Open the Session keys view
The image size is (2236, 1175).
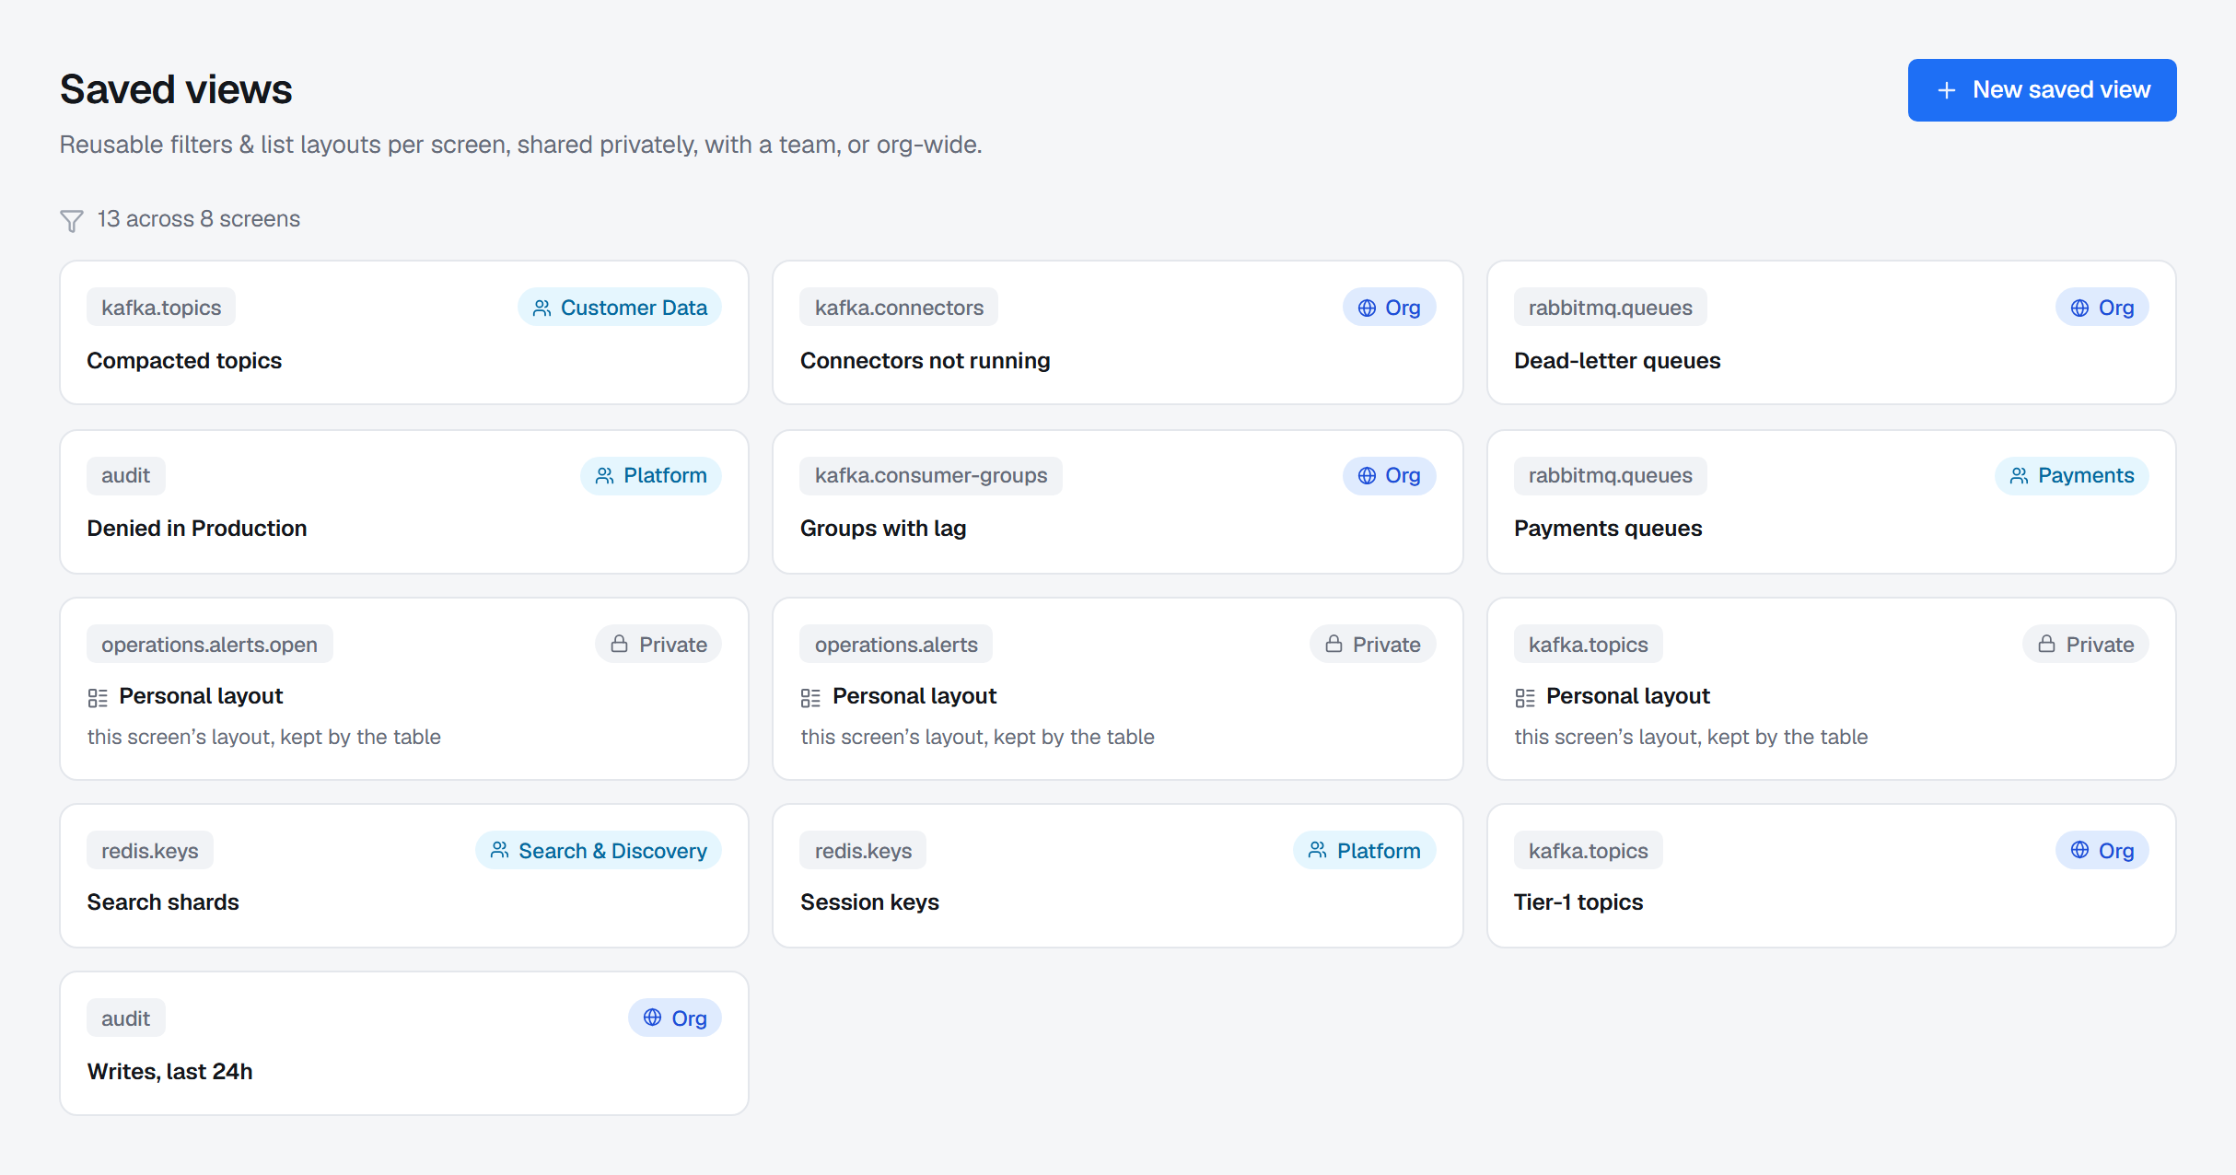tap(1117, 876)
